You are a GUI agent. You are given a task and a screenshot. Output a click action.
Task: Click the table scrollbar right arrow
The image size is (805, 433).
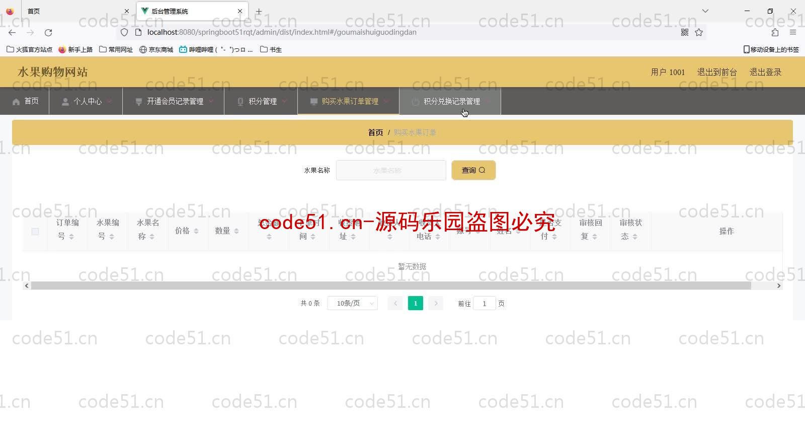click(779, 285)
